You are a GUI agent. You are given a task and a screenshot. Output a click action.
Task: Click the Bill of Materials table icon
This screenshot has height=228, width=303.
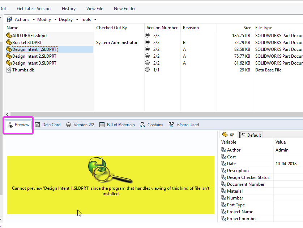tap(102, 125)
